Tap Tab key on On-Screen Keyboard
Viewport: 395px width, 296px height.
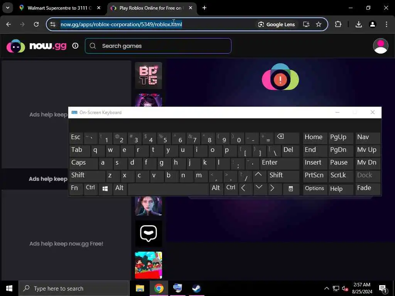(79, 151)
